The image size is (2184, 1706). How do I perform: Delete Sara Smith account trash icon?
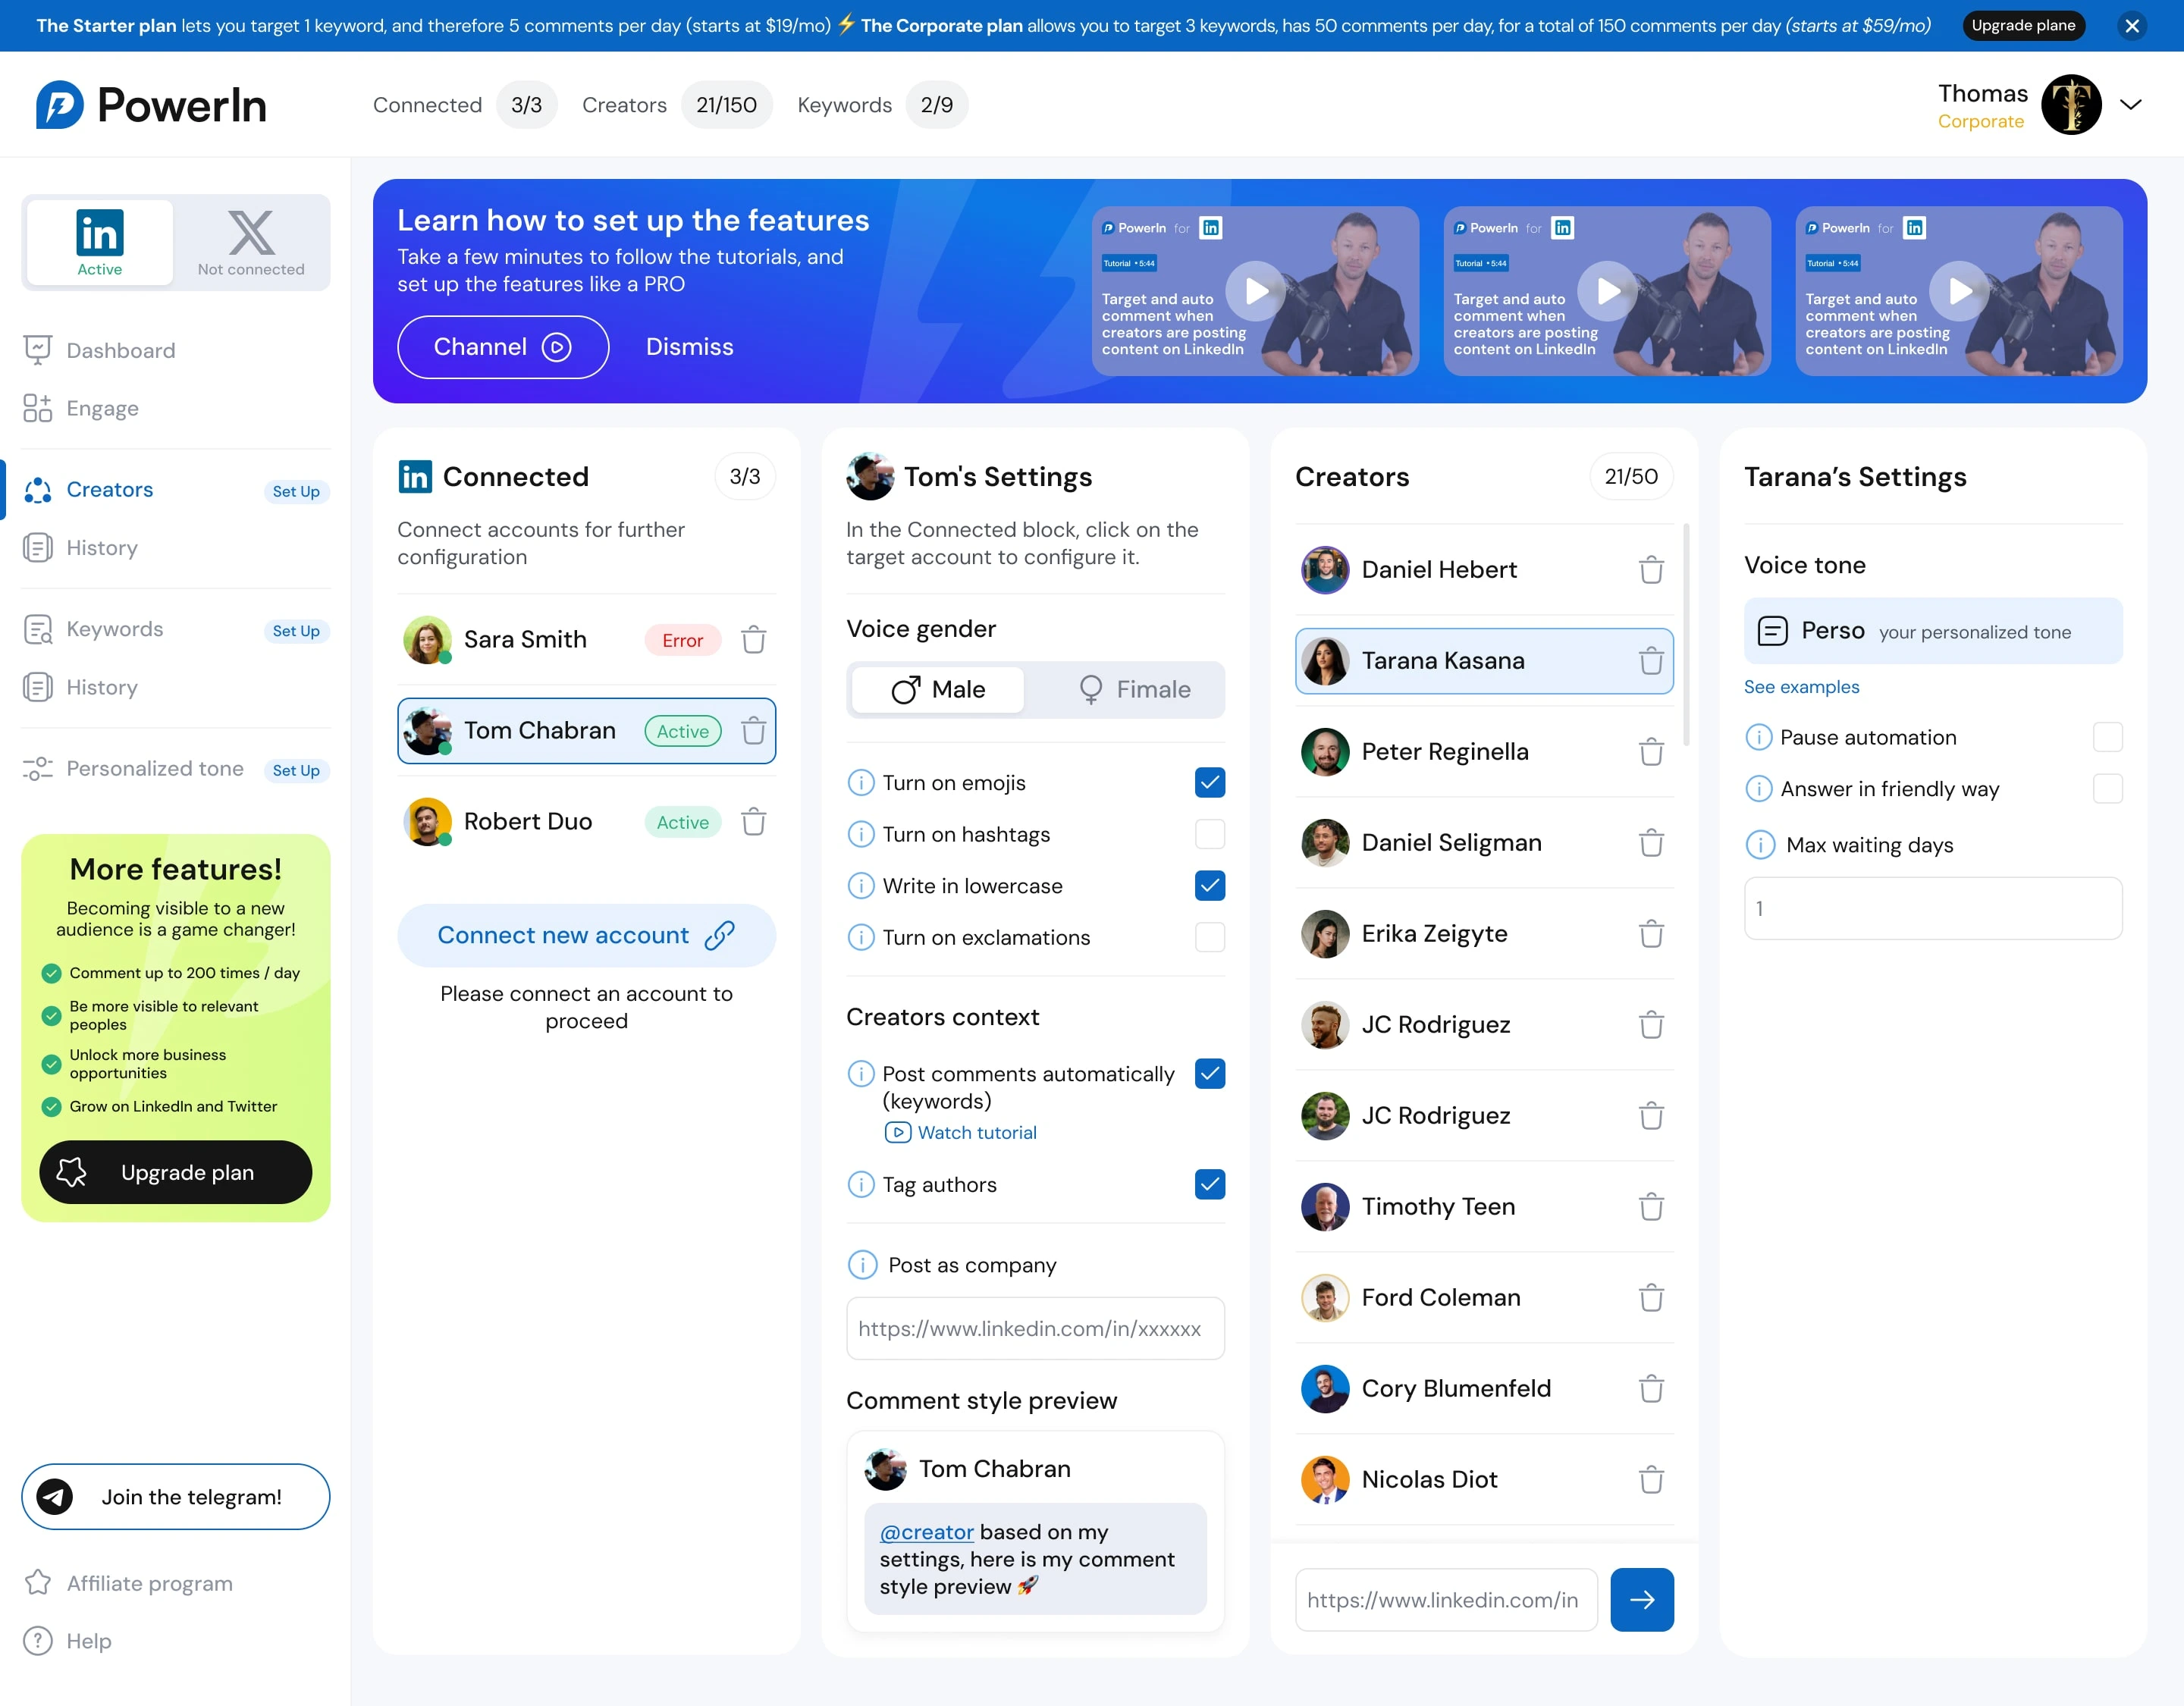pyautogui.click(x=753, y=640)
